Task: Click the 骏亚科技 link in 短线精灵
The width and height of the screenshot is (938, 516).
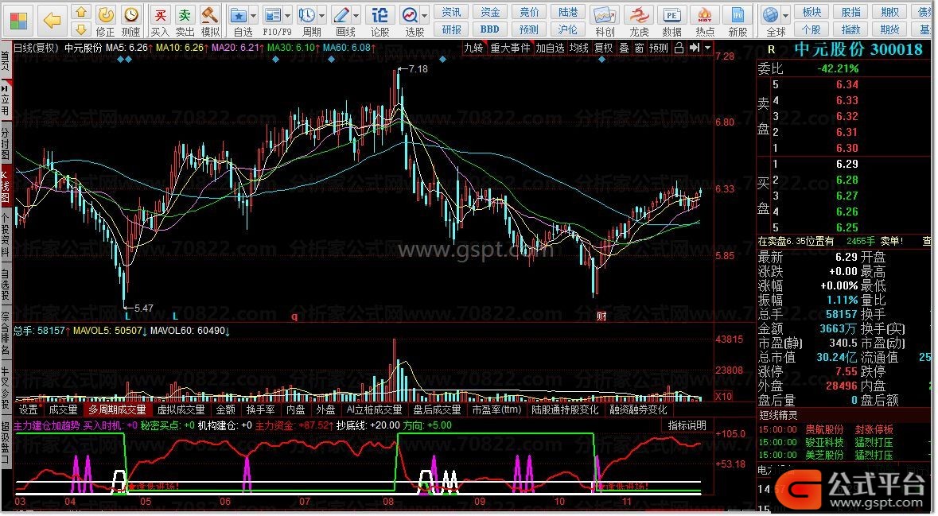Action: click(824, 443)
